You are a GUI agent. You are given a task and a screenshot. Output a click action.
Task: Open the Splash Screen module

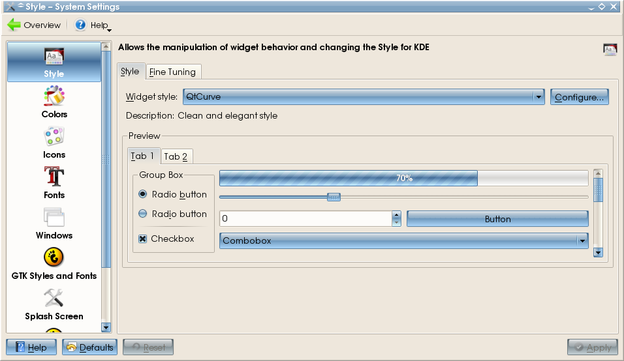(x=54, y=297)
